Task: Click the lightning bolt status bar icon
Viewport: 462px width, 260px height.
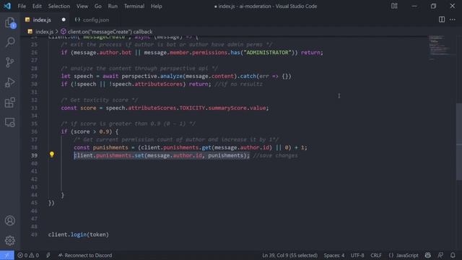Action: [48, 255]
